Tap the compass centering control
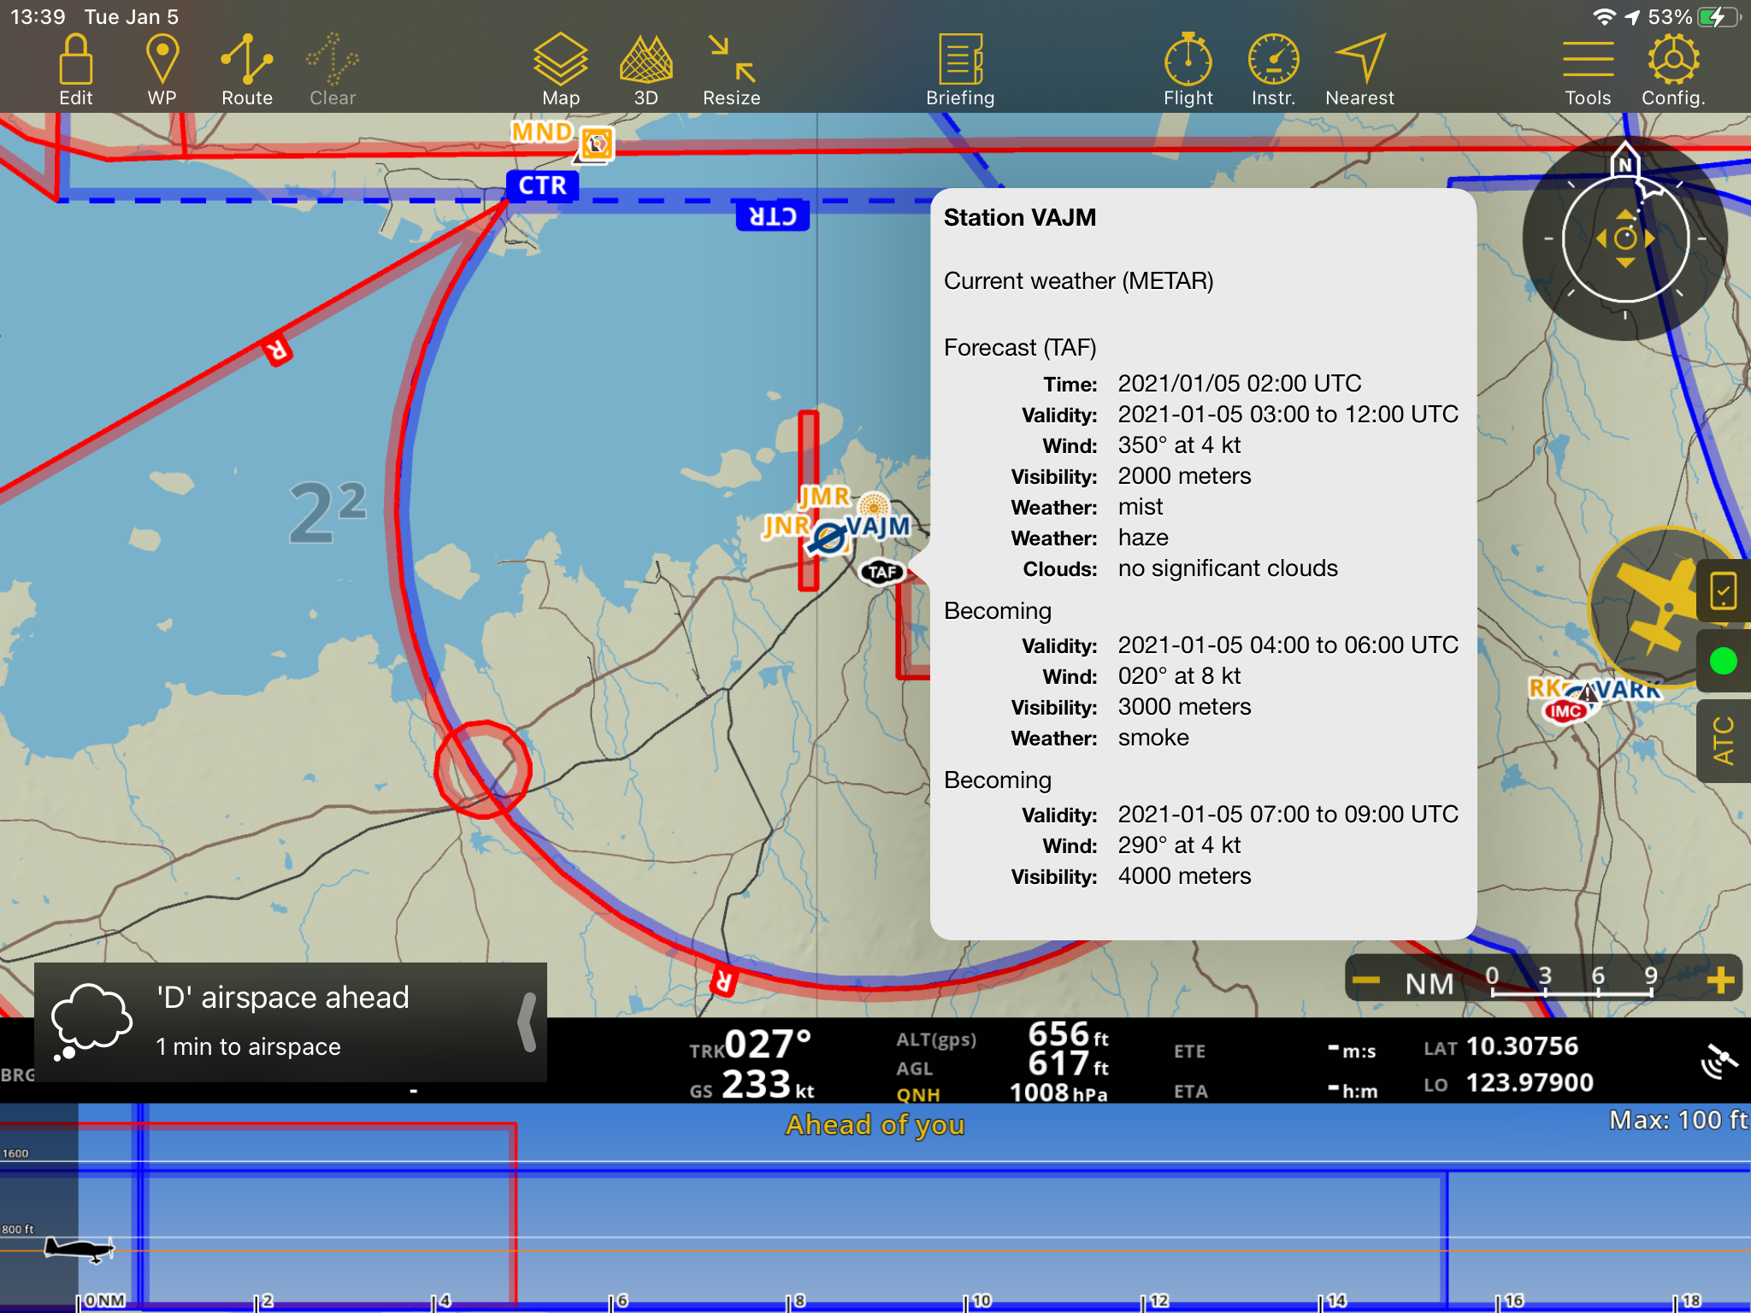The width and height of the screenshot is (1751, 1313). [x=1625, y=238]
